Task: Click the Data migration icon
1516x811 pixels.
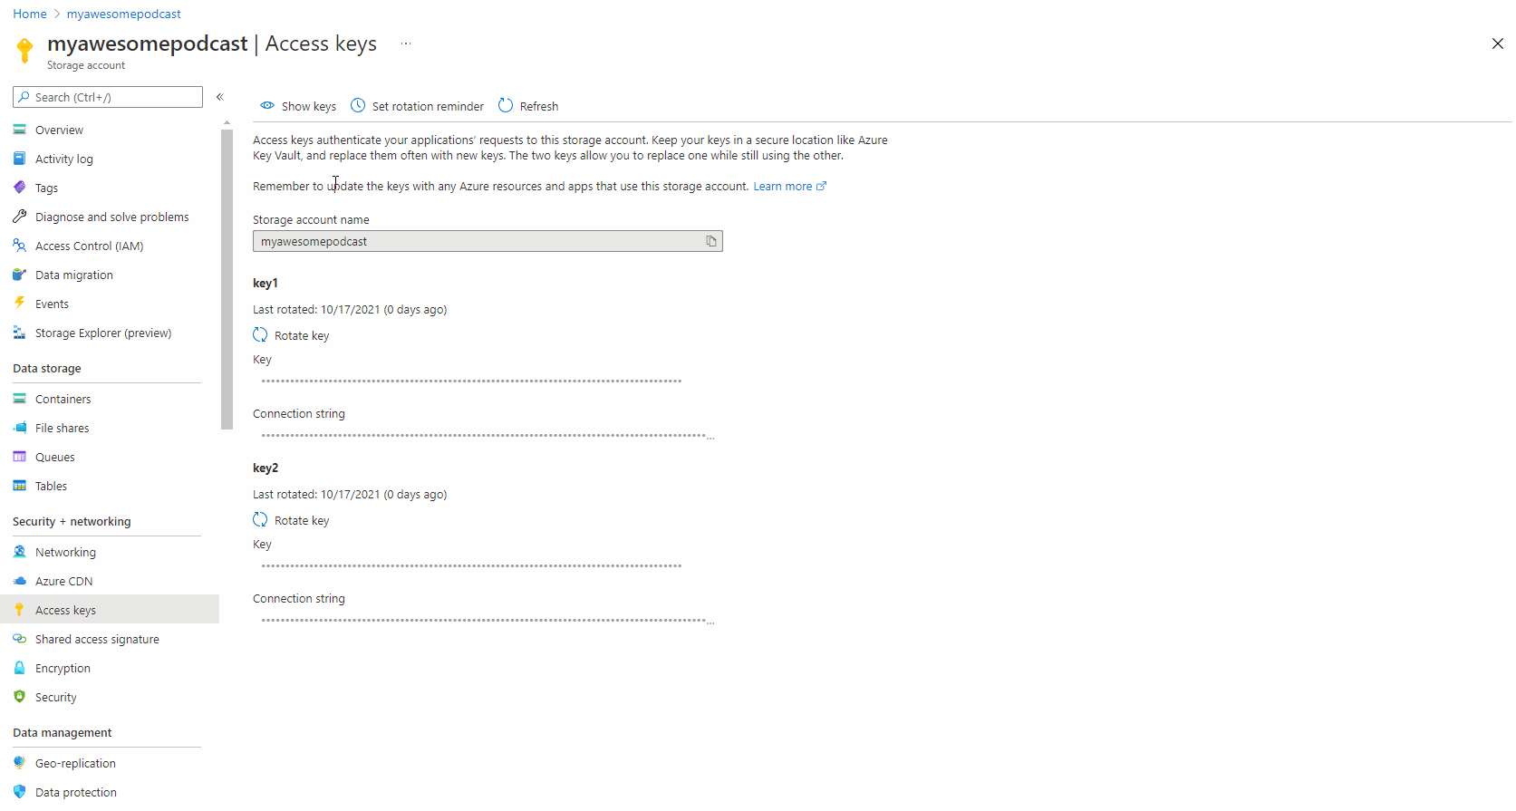Action: (19, 275)
